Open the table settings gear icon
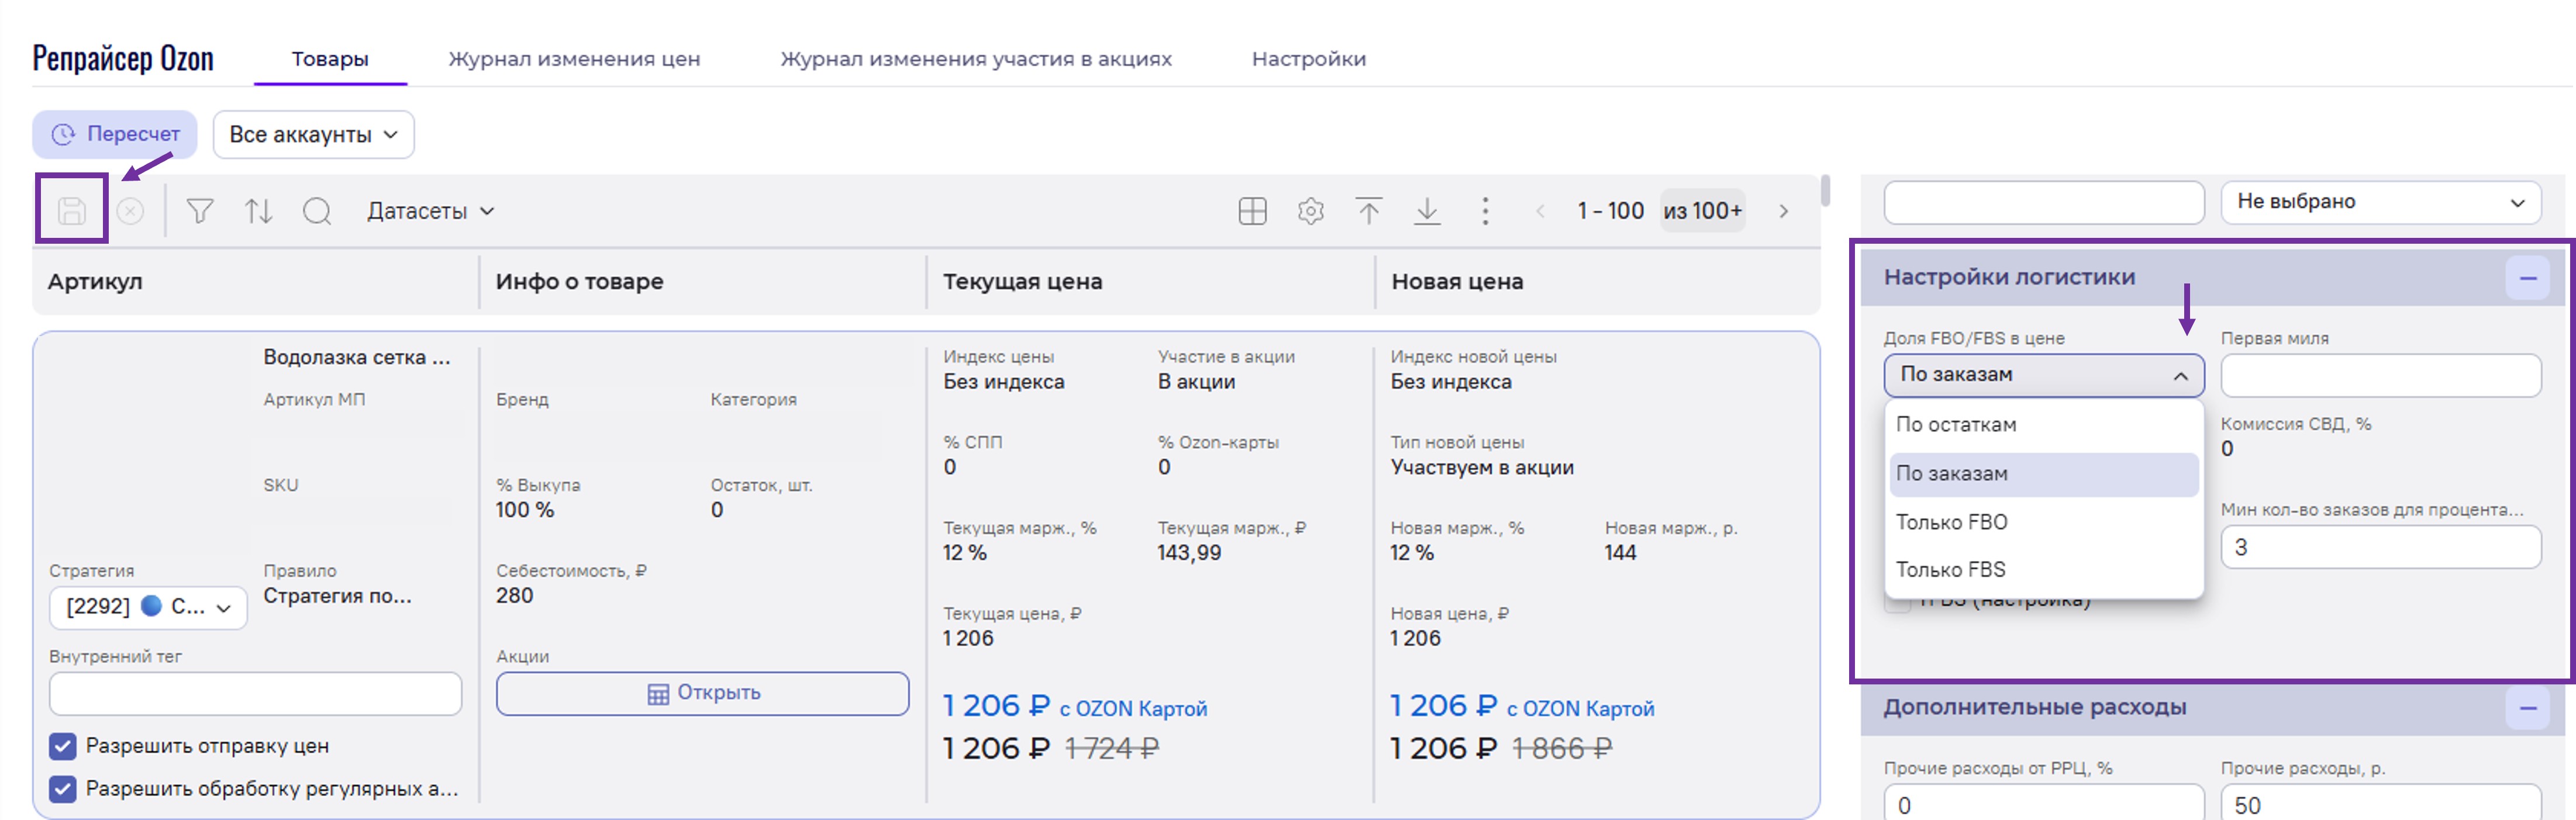The width and height of the screenshot is (2576, 820). click(1310, 211)
